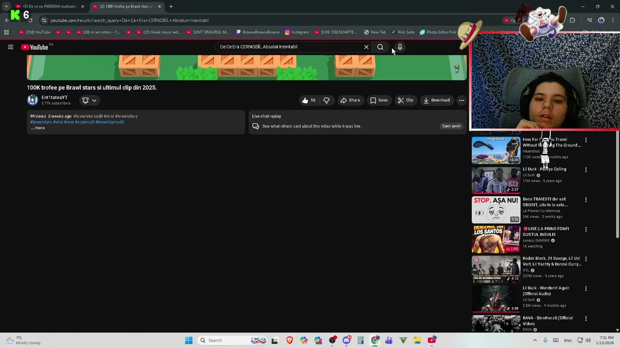This screenshot has width=620, height=348.
Task: Launch Brave browser from the taskbar
Action: coord(289,340)
